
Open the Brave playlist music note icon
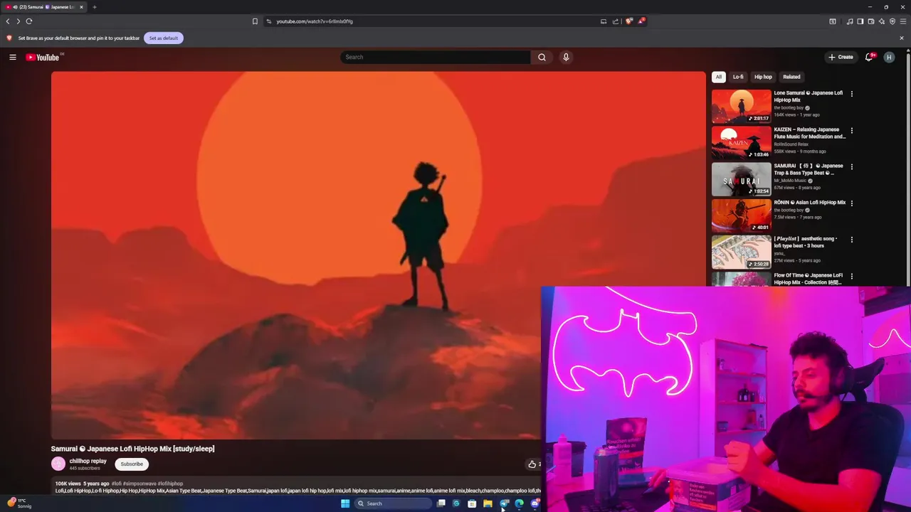click(850, 21)
